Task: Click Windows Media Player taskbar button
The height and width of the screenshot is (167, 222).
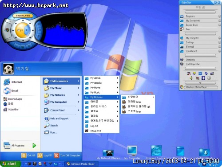Action: (81, 164)
